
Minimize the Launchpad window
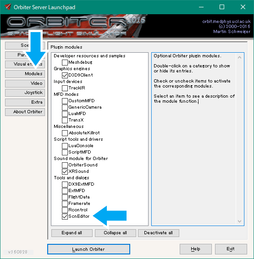(x=201, y=7)
